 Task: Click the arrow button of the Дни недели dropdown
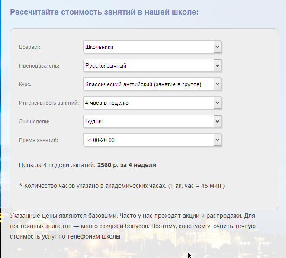[217, 121]
